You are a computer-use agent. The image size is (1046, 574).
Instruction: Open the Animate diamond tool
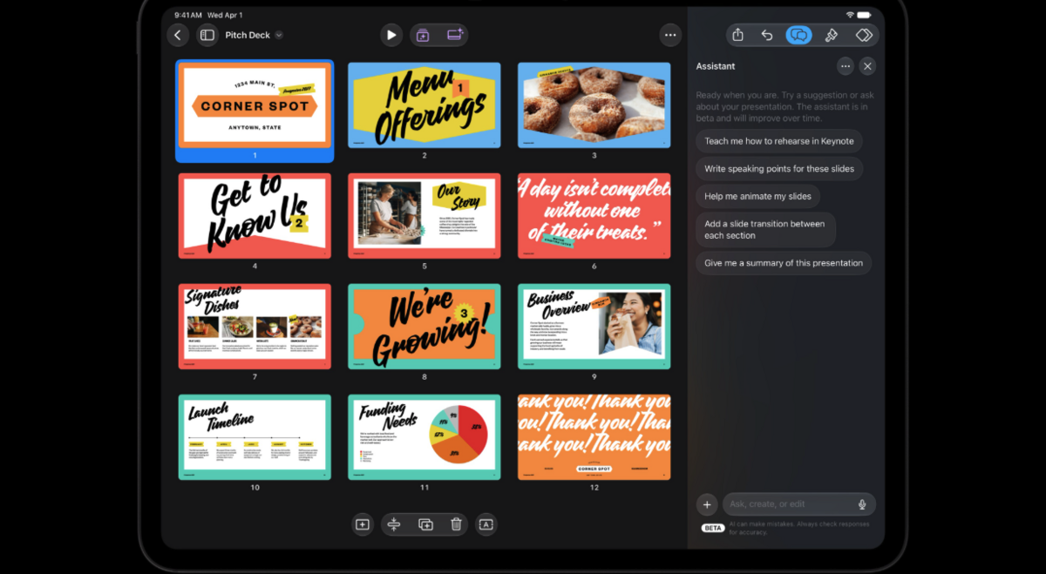tap(864, 35)
